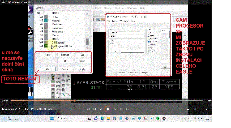Toggle the DrillLegend_01-16 layer green box
The image size is (231, 128).
coord(46,46)
